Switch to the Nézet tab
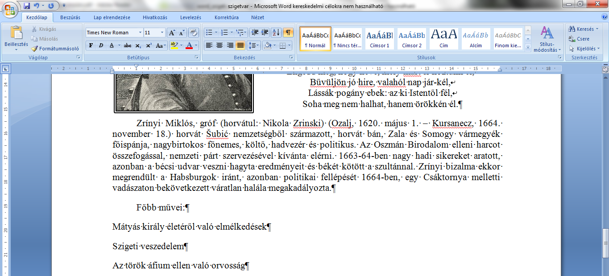Viewport: 609px width, 276px height. point(257,17)
